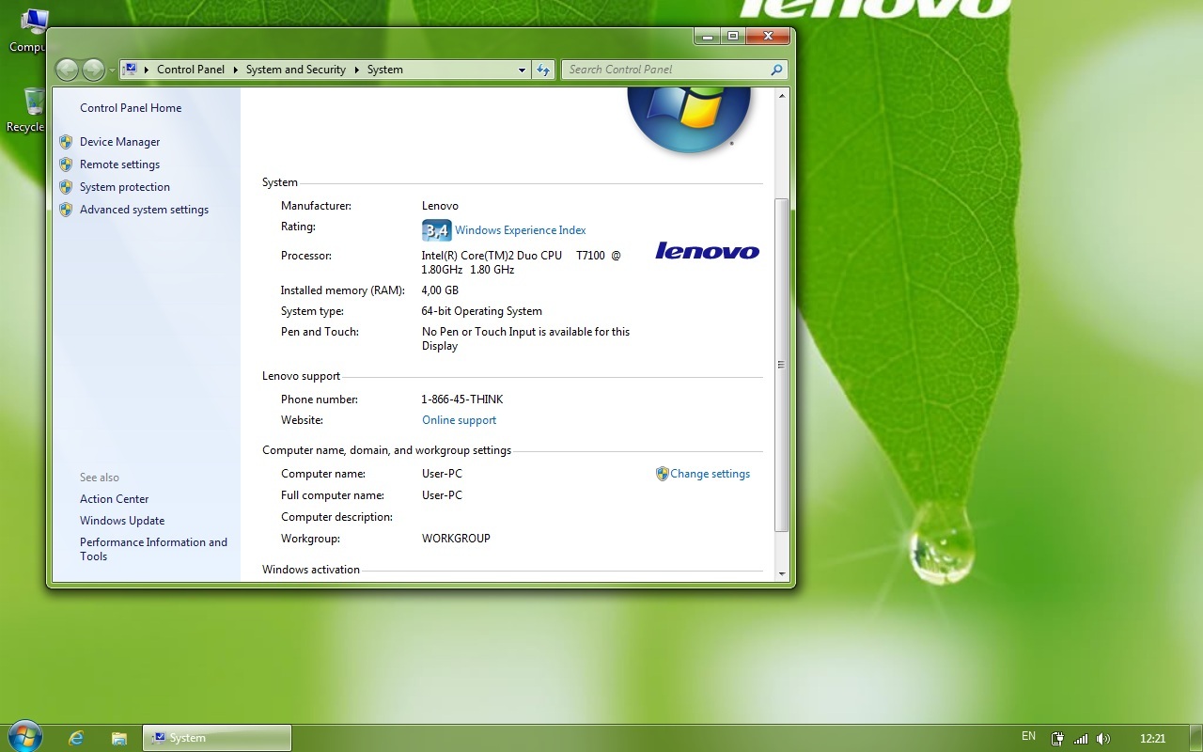The width and height of the screenshot is (1203, 752).
Task: Click the WORKGROUP value text
Action: click(x=456, y=539)
